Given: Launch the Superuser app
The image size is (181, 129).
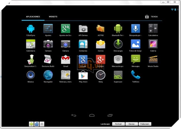Looking at the screenshot, I should pos(118,75).
